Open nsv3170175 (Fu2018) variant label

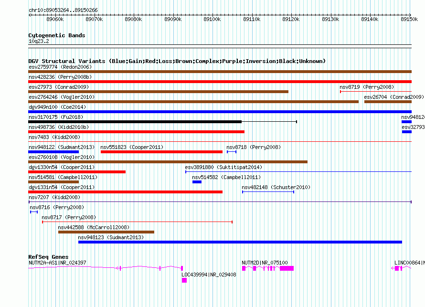pos(56,117)
